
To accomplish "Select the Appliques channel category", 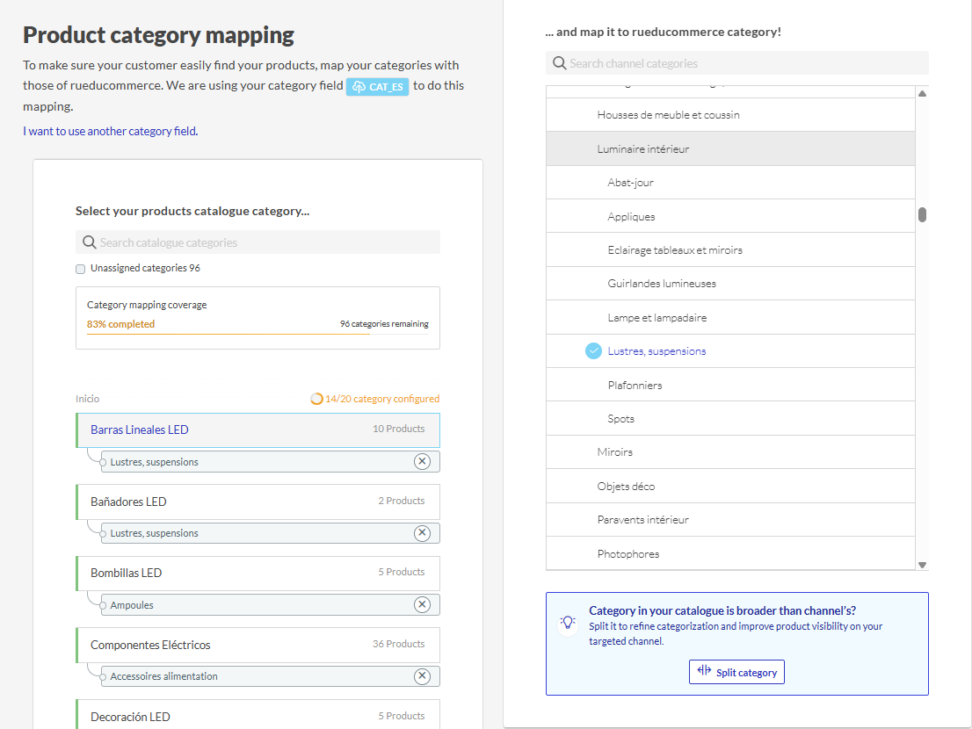I will (631, 217).
